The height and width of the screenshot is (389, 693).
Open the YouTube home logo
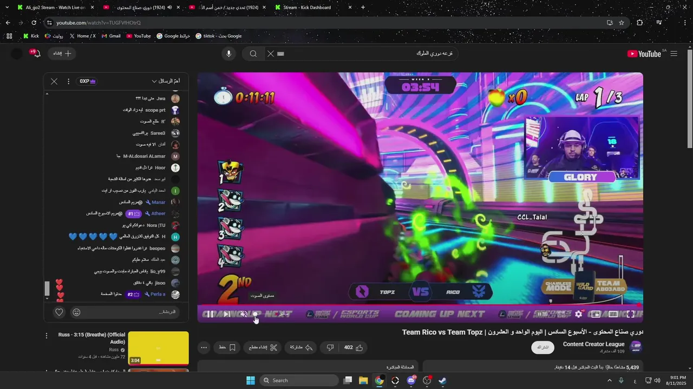tap(645, 53)
